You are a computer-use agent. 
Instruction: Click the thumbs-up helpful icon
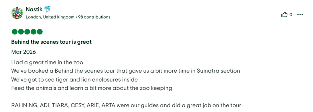coord(284,15)
